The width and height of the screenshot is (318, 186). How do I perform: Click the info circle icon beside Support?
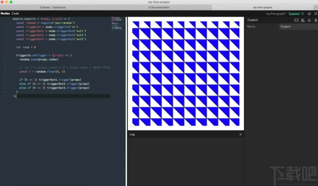[302, 13]
